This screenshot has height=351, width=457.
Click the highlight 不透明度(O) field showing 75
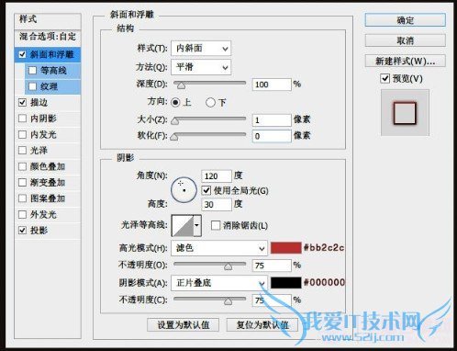pos(272,266)
